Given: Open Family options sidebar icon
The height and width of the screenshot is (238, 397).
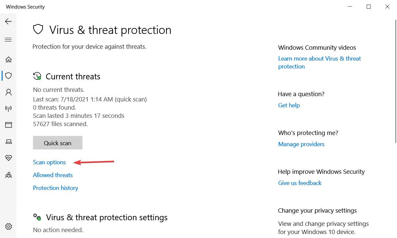Looking at the screenshot, I should tap(9, 175).
